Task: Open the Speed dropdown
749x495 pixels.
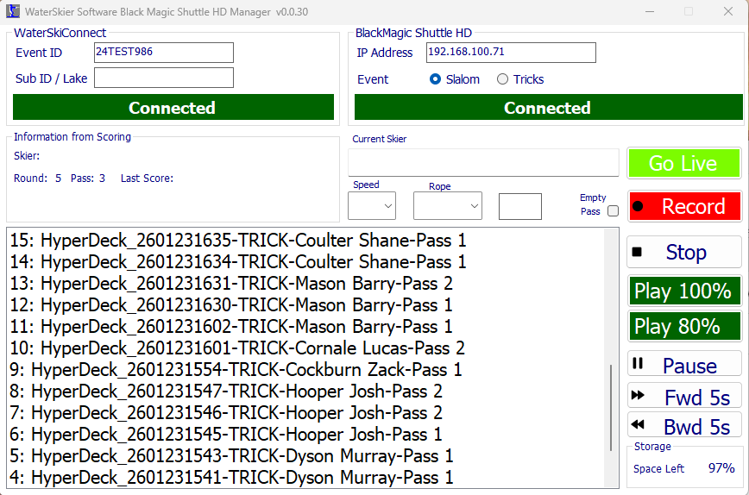Action: point(372,206)
